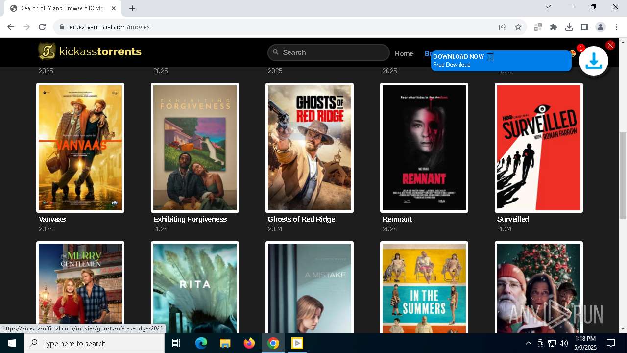Open the Vanvaas movie poster
The image size is (627, 353).
click(x=80, y=148)
